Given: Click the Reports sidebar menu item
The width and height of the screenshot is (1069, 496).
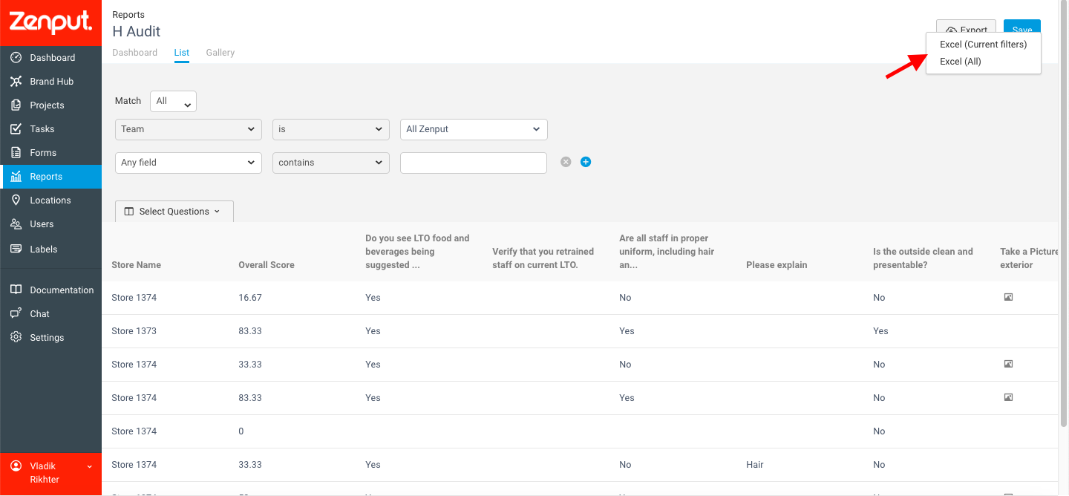Looking at the screenshot, I should coord(50,177).
